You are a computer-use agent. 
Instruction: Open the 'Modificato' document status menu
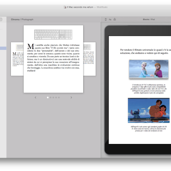pyautogui.click(x=102, y=7)
